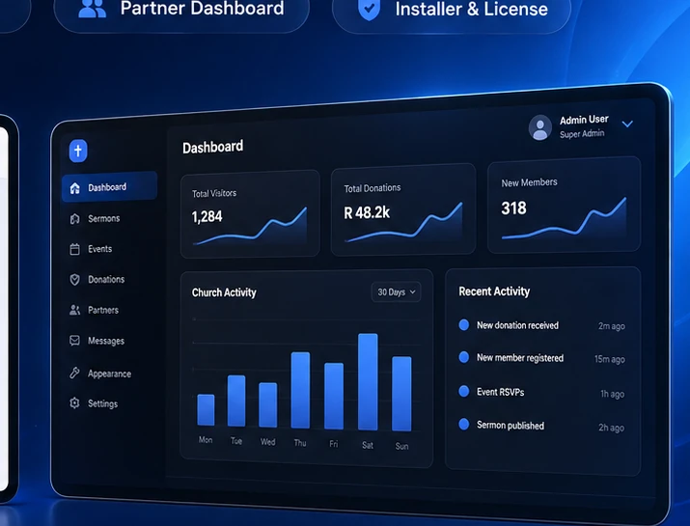The width and height of the screenshot is (690, 526).
Task: Click the Wed bar in Church Activity
Action: point(268,405)
